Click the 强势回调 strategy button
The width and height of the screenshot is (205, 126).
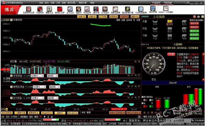[194, 24]
